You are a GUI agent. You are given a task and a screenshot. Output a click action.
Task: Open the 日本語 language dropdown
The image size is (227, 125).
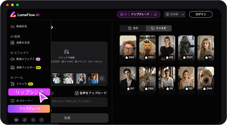click(175, 14)
